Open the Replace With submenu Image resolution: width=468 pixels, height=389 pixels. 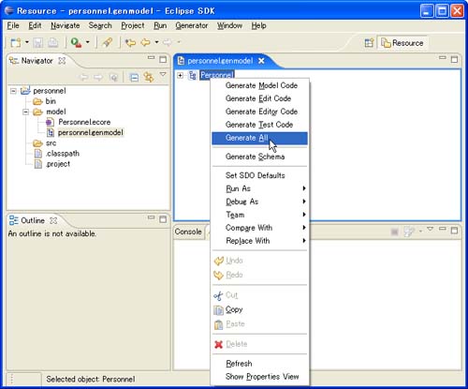click(x=260, y=241)
